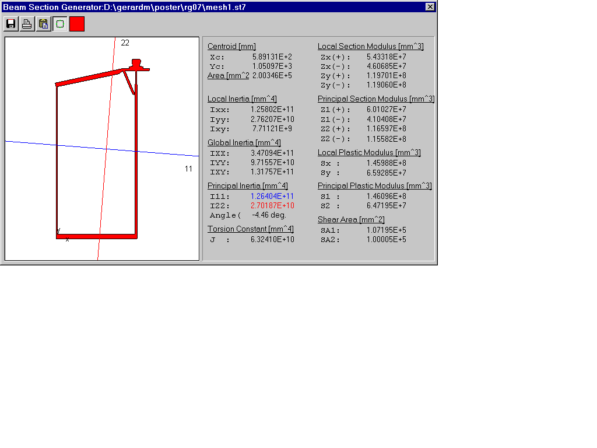Close the Beam Section Generator window
The height and width of the screenshot is (448, 597).
pyautogui.click(x=430, y=7)
